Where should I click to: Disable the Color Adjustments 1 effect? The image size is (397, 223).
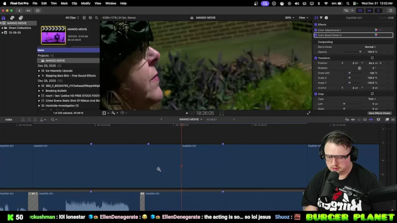[x=316, y=30]
